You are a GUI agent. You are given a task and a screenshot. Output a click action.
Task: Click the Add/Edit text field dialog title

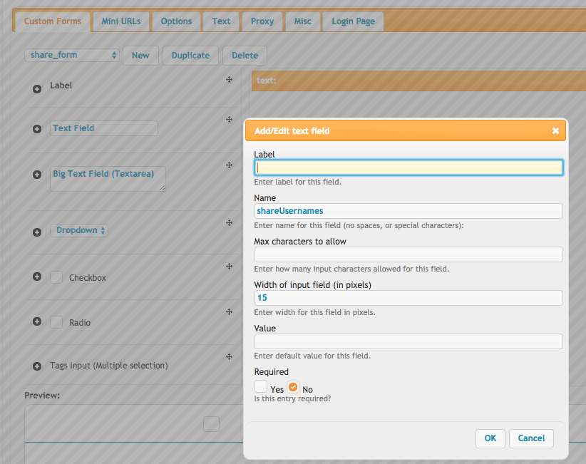292,130
